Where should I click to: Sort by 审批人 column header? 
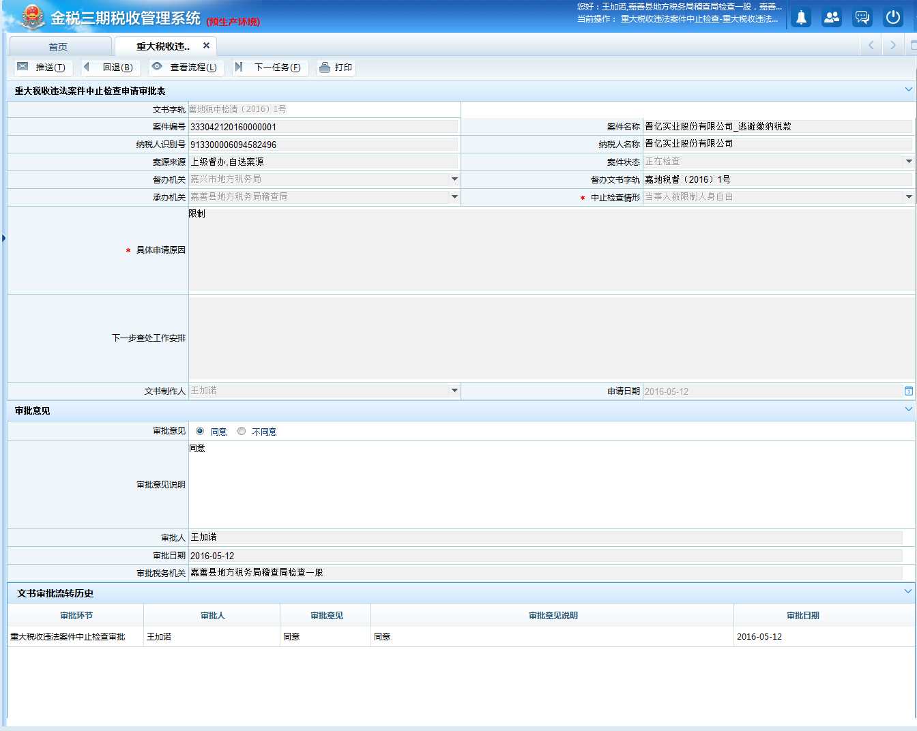tap(212, 615)
